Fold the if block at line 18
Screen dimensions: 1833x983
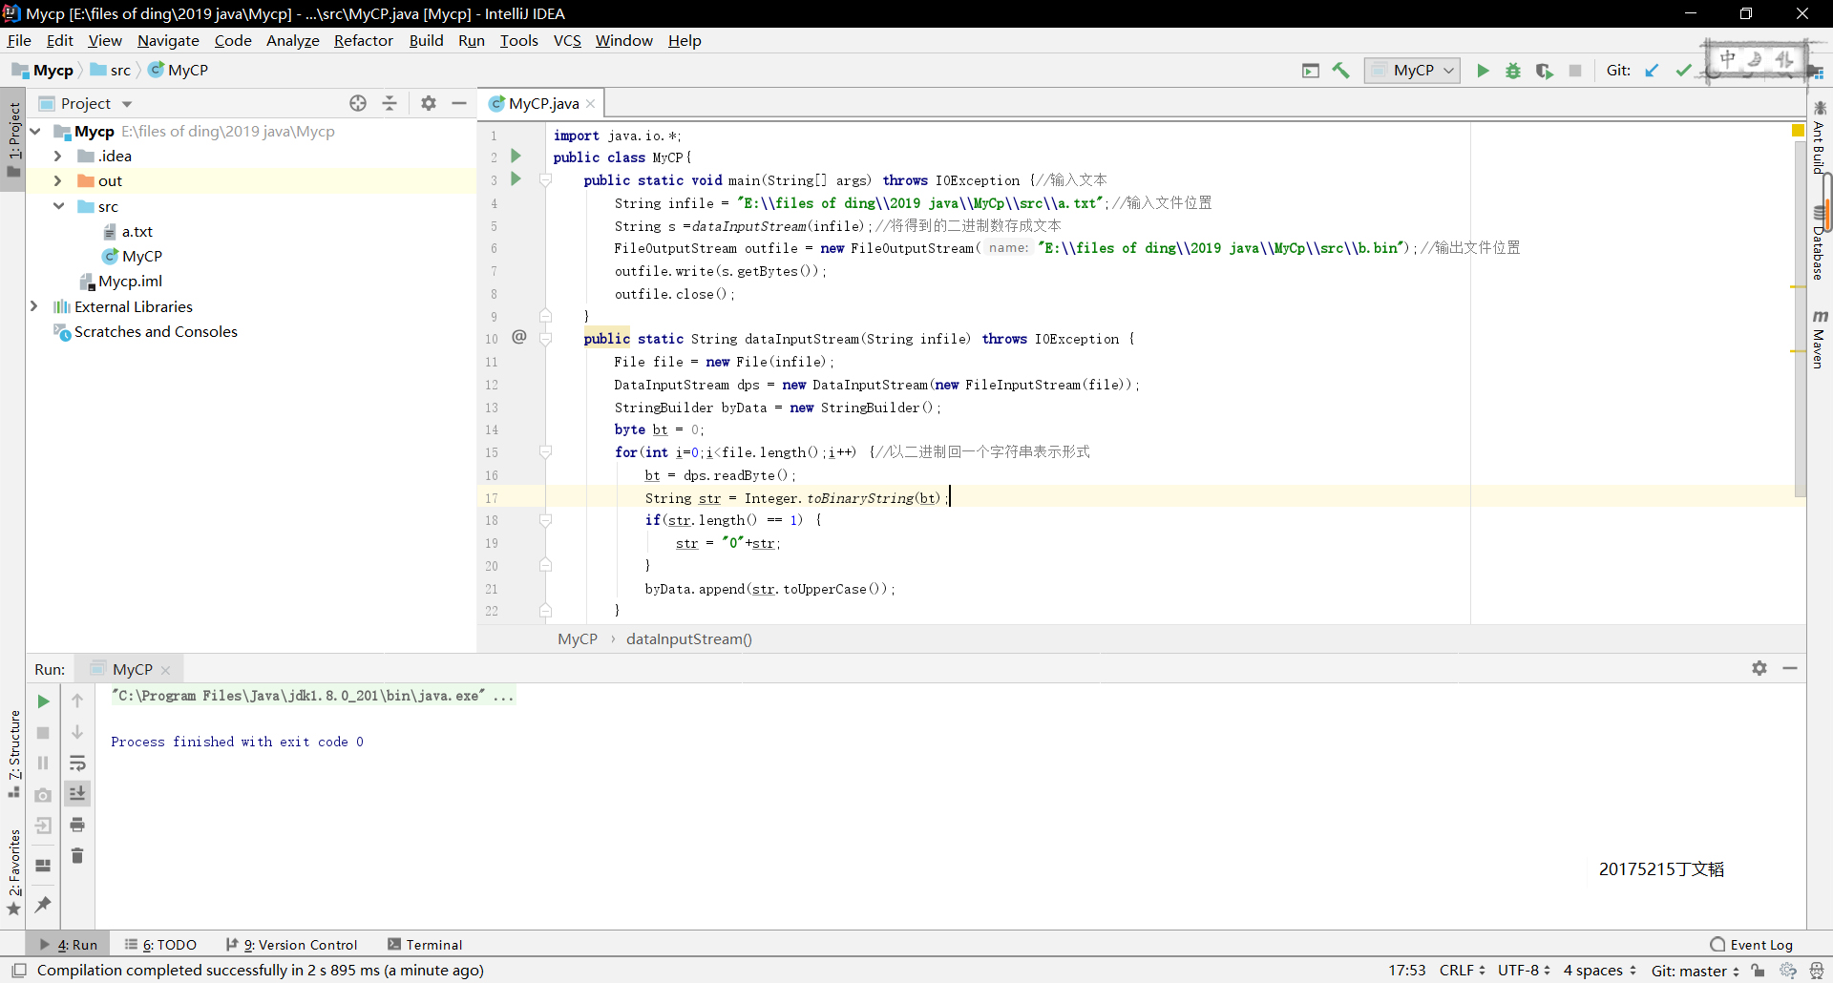click(x=546, y=520)
